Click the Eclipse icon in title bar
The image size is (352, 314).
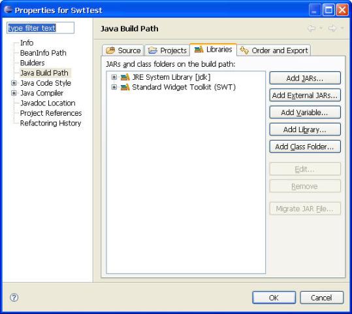pos(8,10)
